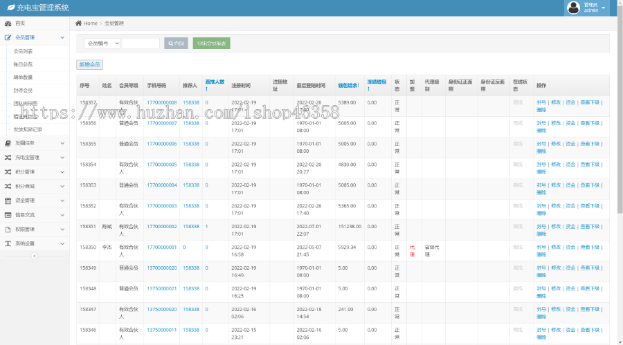Expand the 系统设置 menu chevron
Viewport: 623px width, 345px height.
pos(62,243)
